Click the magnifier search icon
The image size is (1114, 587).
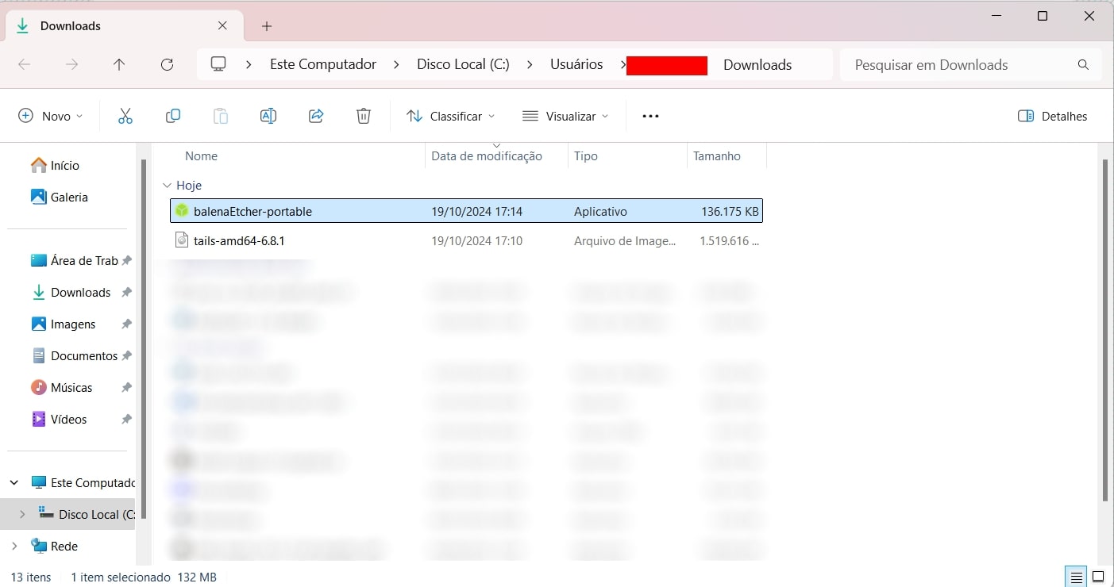(x=1083, y=65)
